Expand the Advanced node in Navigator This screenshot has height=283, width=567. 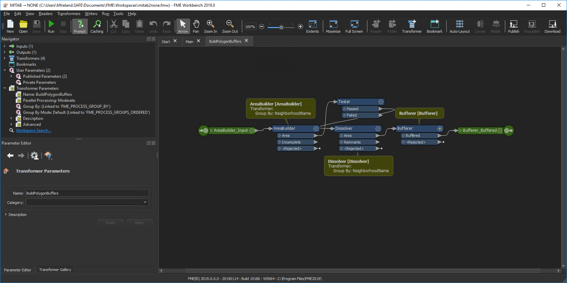[x=11, y=124]
